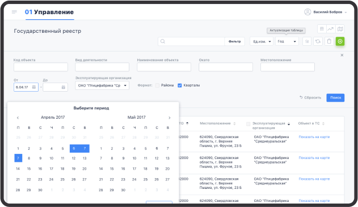Expand Эксплуатирующая организация dropdown
The height and width of the screenshot is (207, 358).
pyautogui.click(x=102, y=85)
